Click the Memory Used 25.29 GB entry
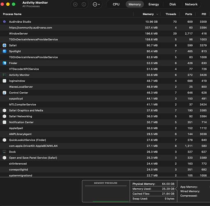The width and height of the screenshot is (210, 206). click(x=153, y=189)
